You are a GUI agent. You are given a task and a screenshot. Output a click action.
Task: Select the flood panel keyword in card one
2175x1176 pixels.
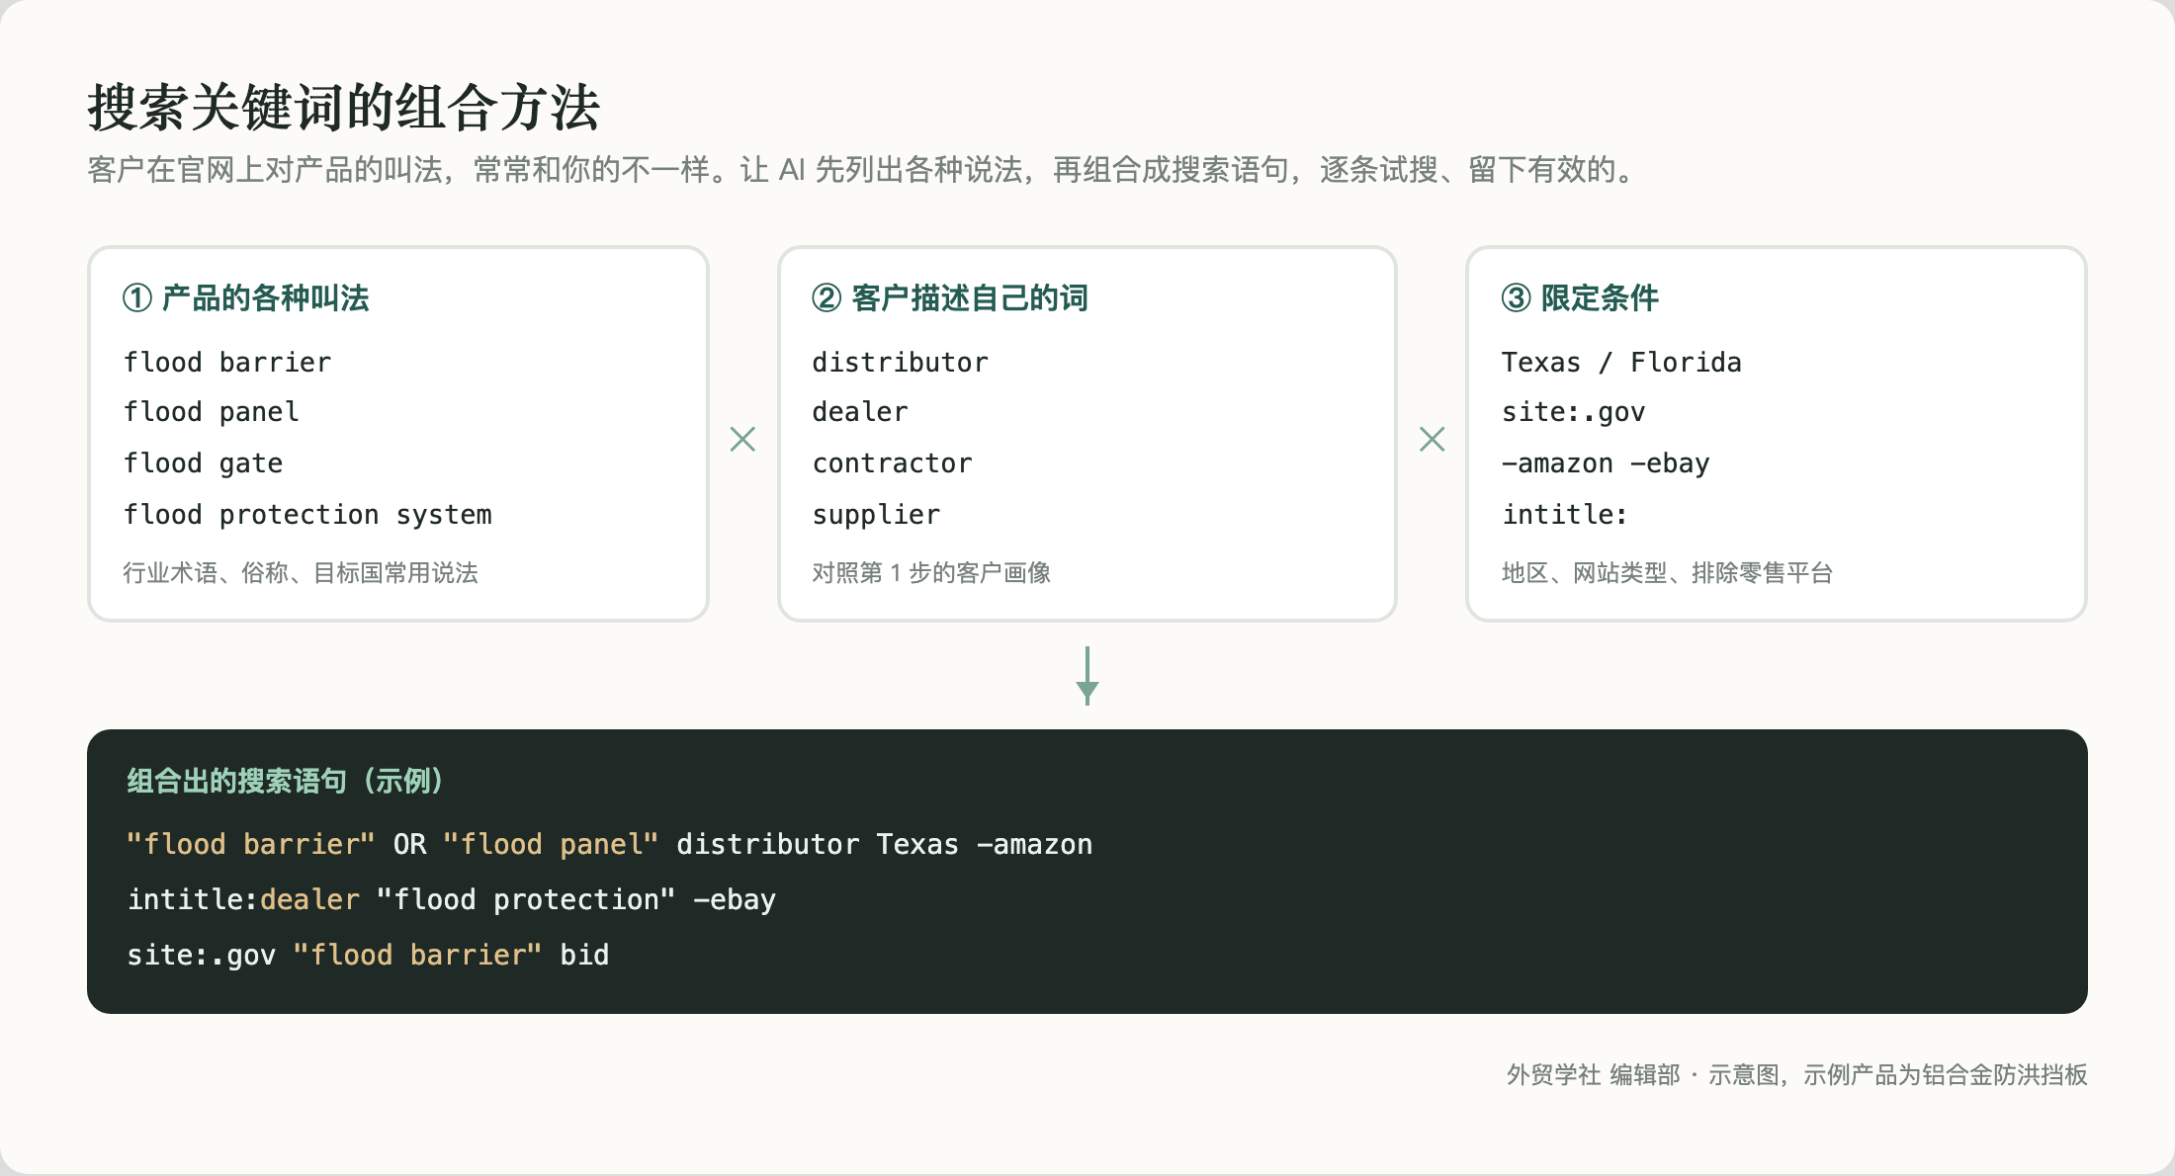[212, 411]
